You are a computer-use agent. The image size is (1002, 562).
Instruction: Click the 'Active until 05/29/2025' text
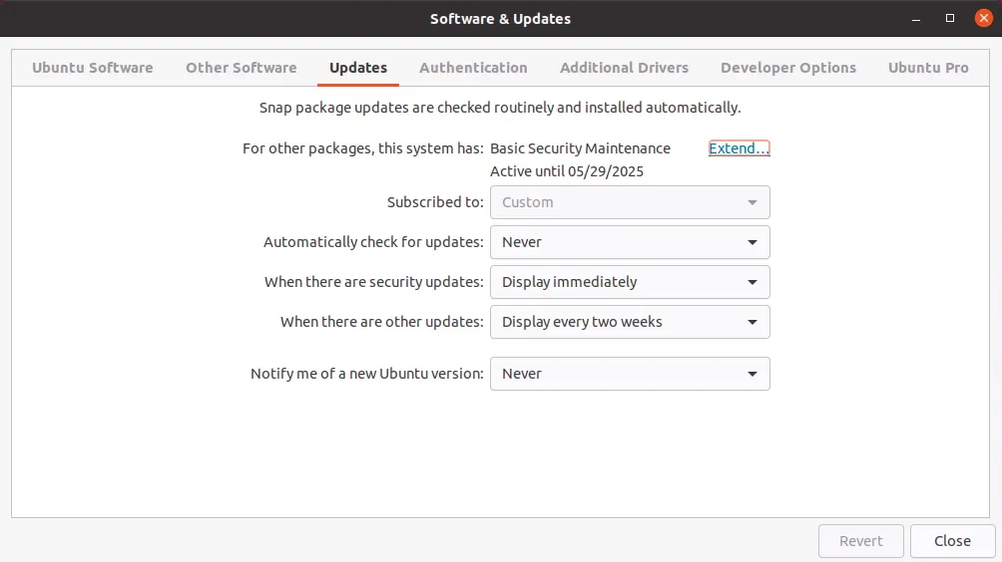click(x=567, y=171)
